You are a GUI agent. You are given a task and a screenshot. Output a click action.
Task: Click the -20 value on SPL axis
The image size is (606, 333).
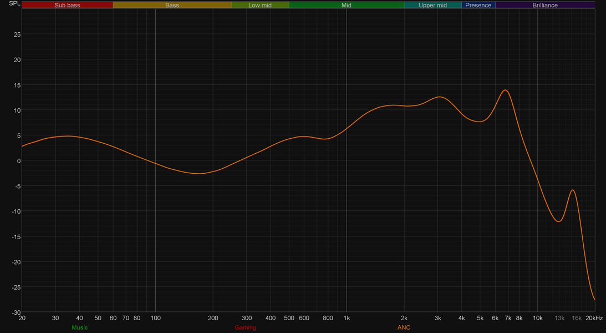pyautogui.click(x=16, y=262)
